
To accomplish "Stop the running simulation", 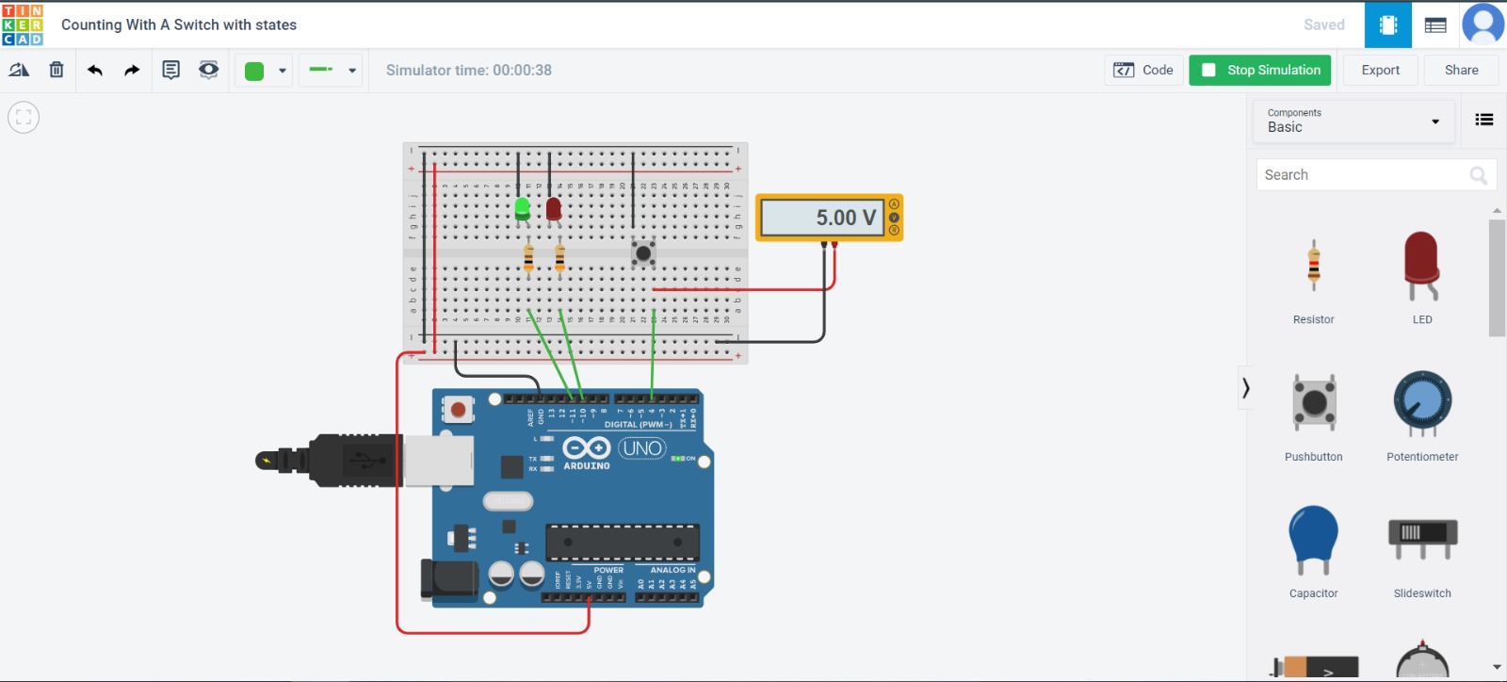I will point(1260,70).
